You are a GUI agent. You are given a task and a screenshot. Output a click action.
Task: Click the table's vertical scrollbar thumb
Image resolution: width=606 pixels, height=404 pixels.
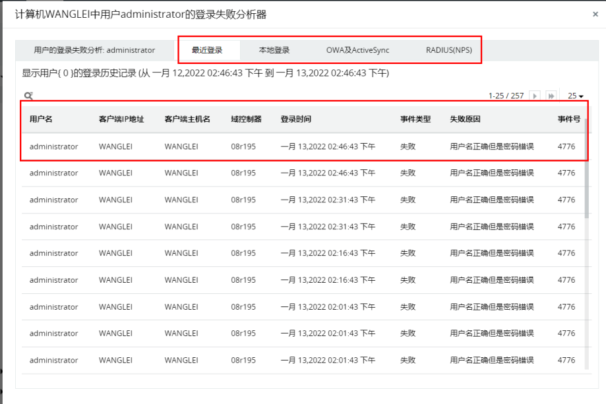587,168
